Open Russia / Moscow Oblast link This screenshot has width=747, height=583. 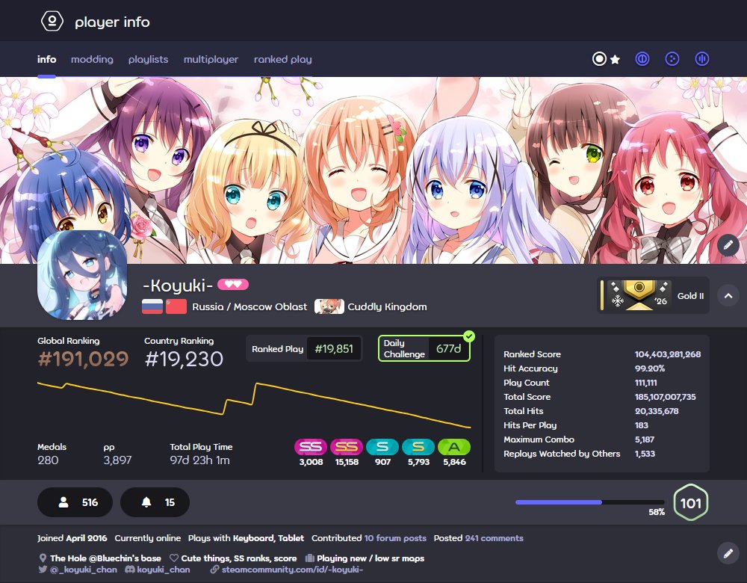[x=249, y=306]
